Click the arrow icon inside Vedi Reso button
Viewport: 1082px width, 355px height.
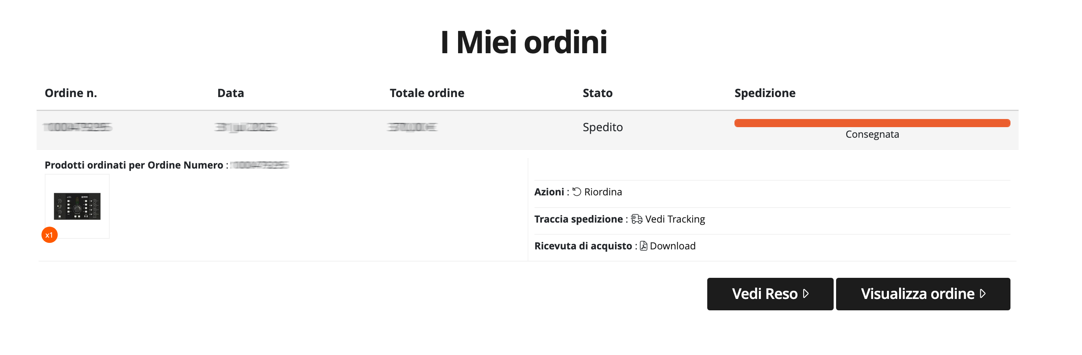coord(806,294)
